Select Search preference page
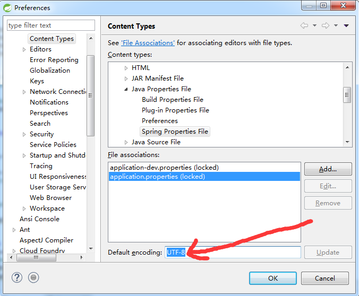 pos(40,124)
